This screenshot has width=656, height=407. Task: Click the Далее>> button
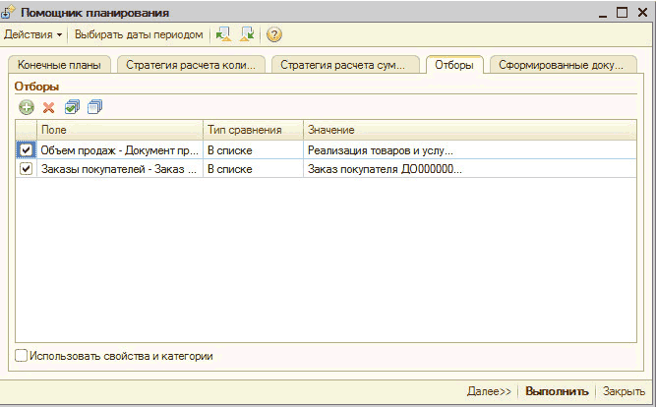coord(489,390)
